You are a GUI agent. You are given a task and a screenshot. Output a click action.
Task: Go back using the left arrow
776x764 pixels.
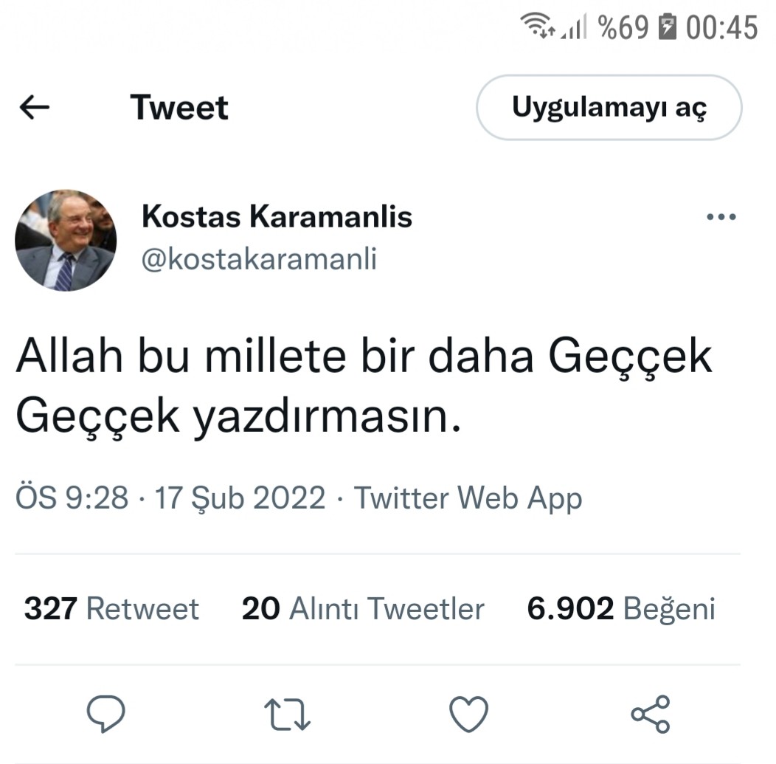click(x=34, y=108)
